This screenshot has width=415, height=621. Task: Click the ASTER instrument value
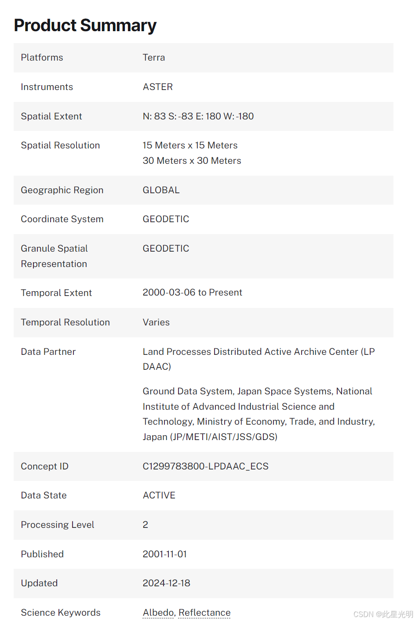click(158, 87)
